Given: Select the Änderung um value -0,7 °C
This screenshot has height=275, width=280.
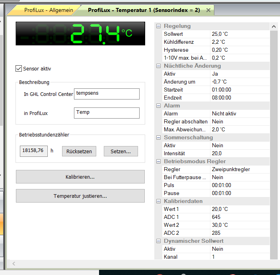Looking at the screenshot, I should click(x=240, y=82).
